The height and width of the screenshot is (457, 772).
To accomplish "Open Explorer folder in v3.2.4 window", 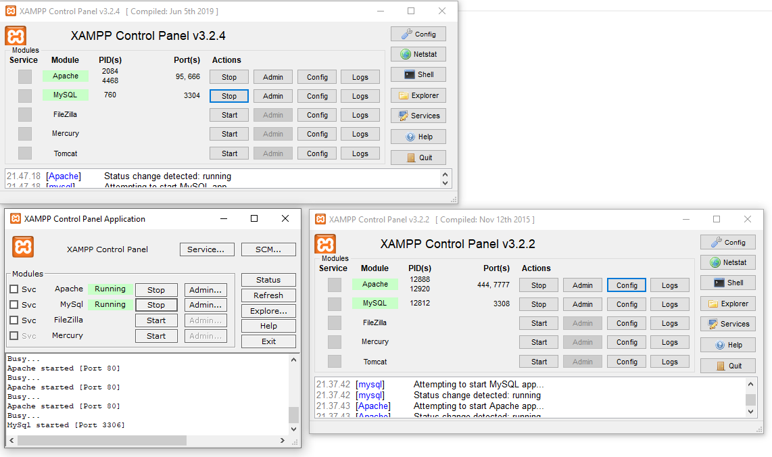I will pyautogui.click(x=418, y=95).
